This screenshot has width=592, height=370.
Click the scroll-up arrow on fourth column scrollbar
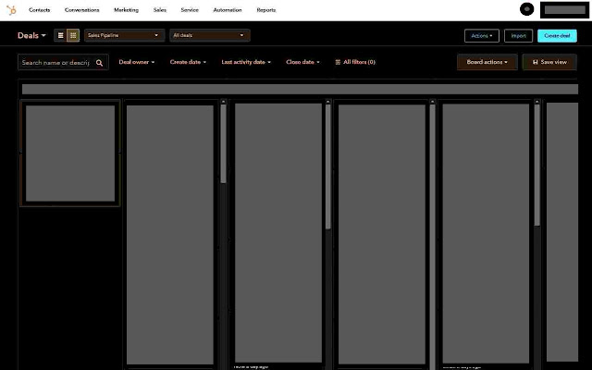coord(536,102)
